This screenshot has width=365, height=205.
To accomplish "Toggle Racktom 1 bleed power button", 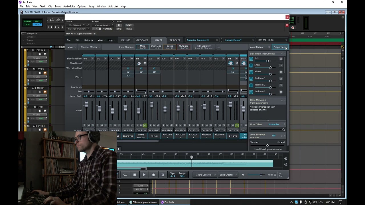I will (251, 79).
